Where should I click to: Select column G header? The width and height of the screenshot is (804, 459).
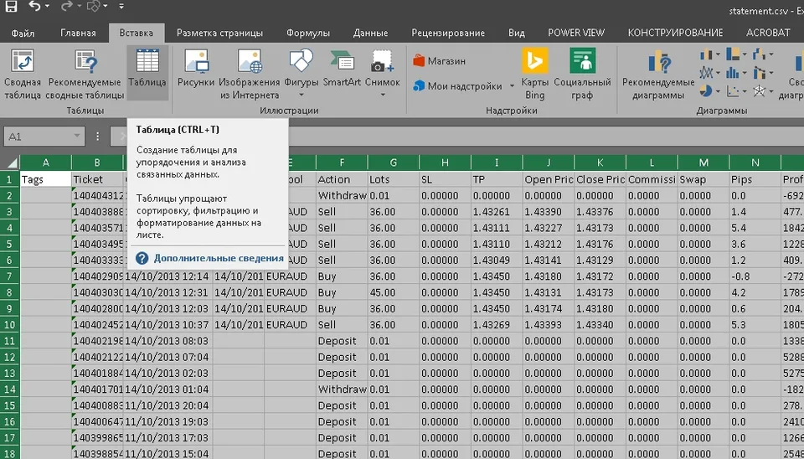tap(394, 162)
